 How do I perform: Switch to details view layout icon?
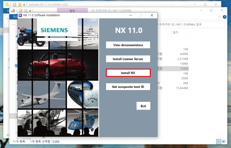(x=219, y=141)
